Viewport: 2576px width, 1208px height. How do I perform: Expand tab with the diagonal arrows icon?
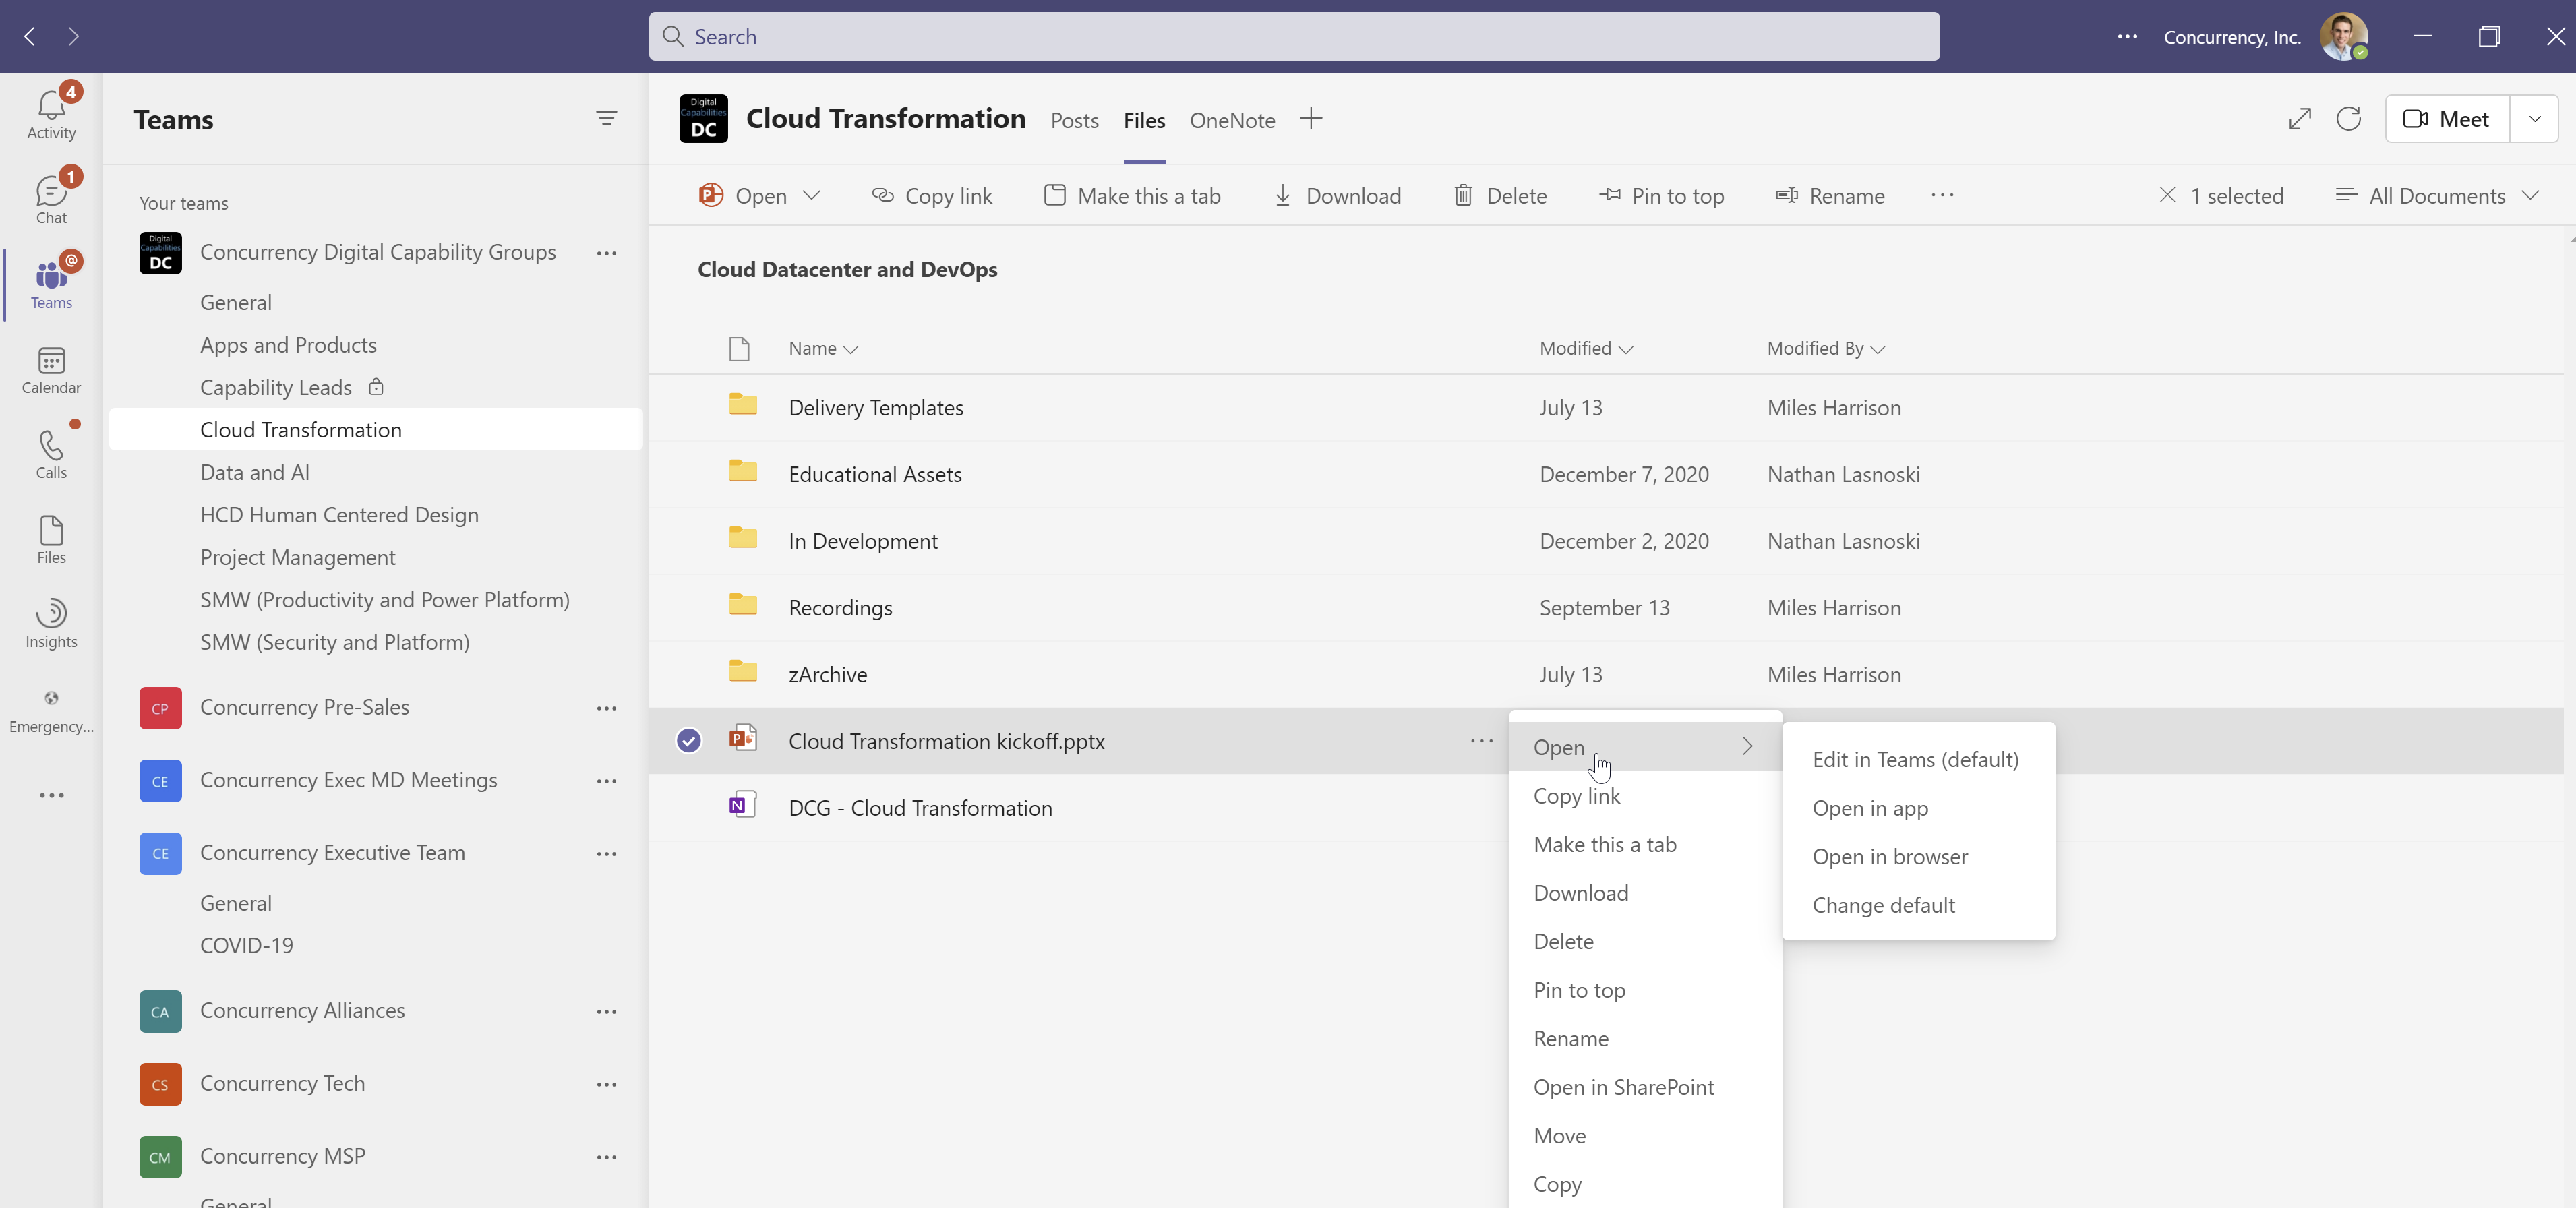click(2299, 119)
